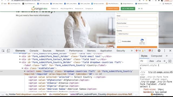Click select#Form_submitForm_Country breadcrumb
Viewport: 173px width, 97px height.
pos(101,94)
